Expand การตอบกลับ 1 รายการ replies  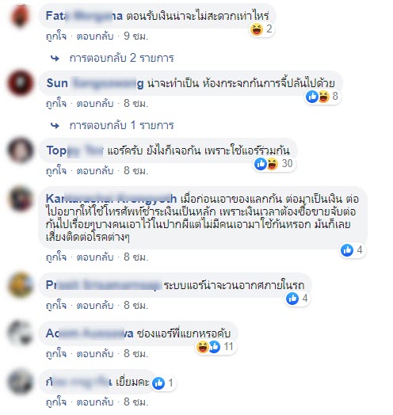(121, 125)
